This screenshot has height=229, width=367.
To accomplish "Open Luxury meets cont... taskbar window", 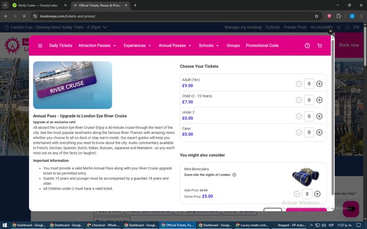I will click(x=252, y=225).
